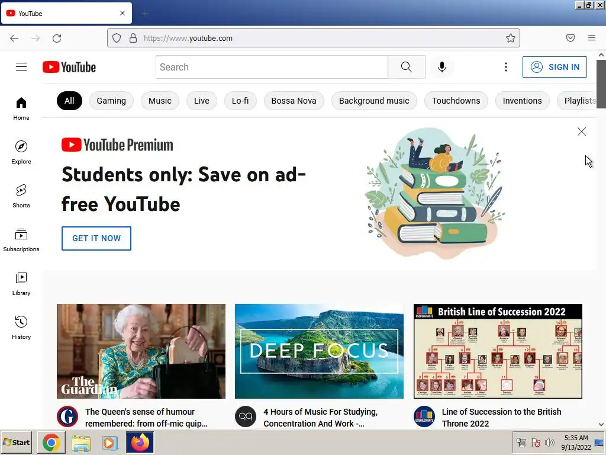
Task: Click the search magnifier button
Action: pyautogui.click(x=406, y=67)
